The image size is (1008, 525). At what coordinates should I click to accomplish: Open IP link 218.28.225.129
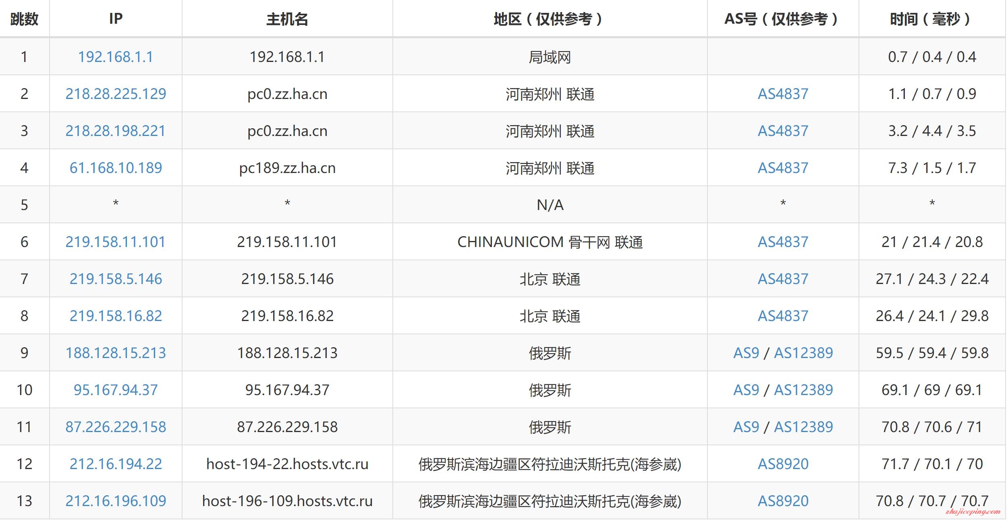pos(116,94)
